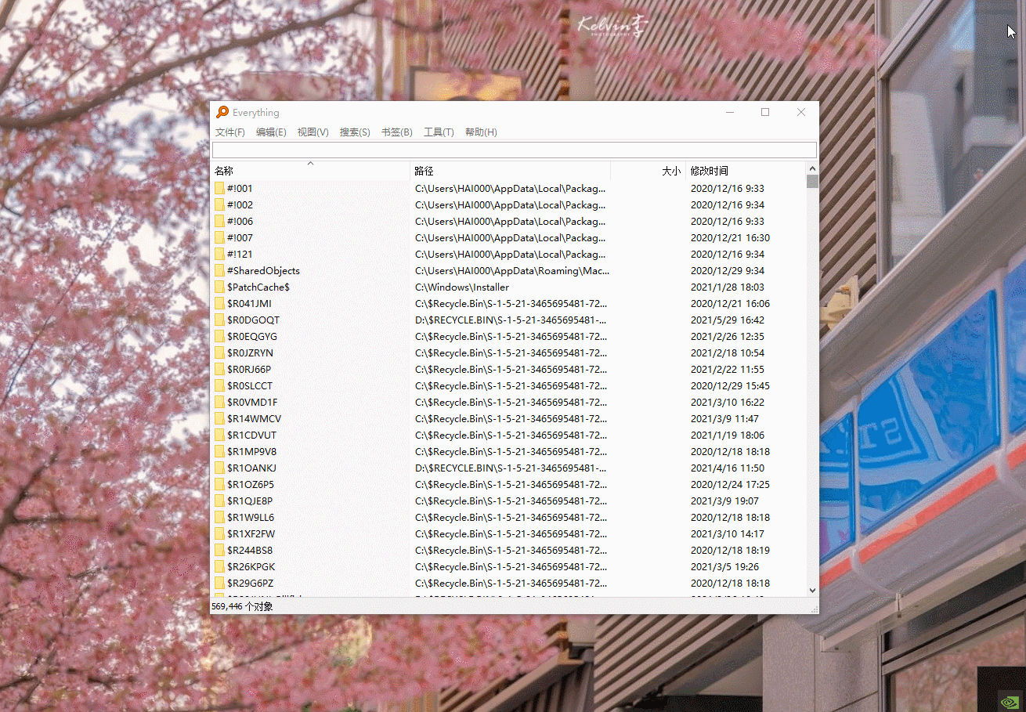Open the 工具(T) menu
1026x712 pixels.
pyautogui.click(x=439, y=132)
